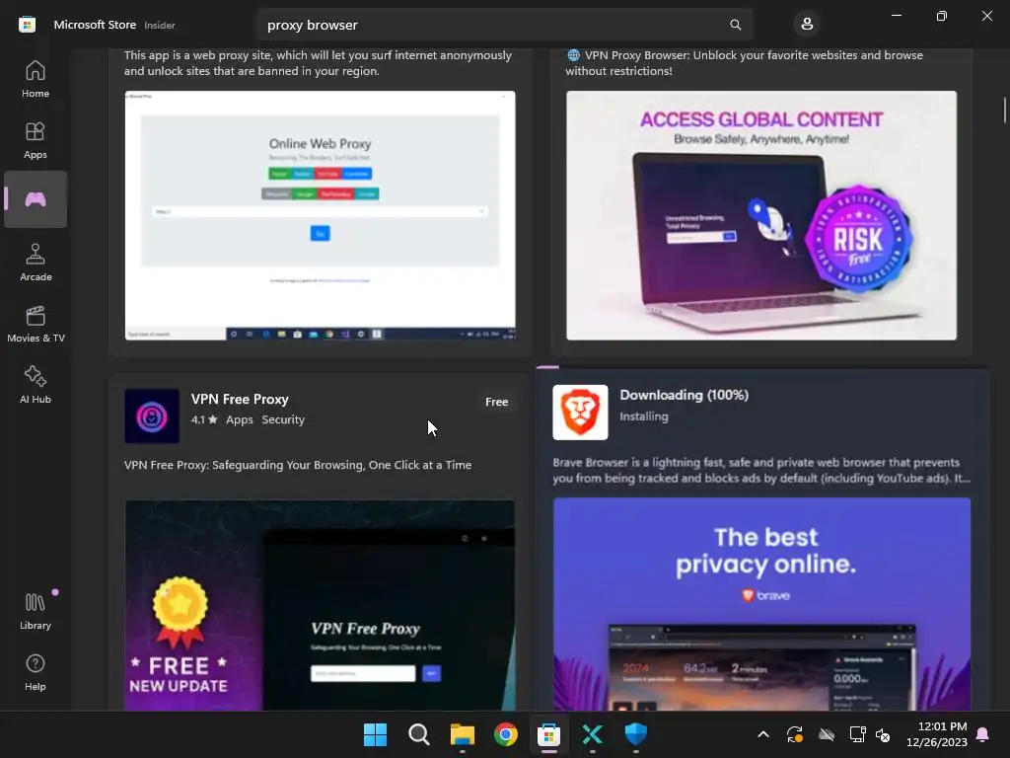The width and height of the screenshot is (1010, 758).
Task: Open the VPN Free Proxy promo thumbnail
Action: (321, 605)
